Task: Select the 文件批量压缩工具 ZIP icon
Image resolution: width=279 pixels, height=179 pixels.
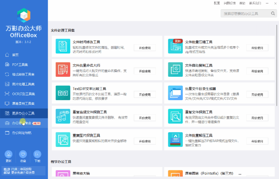Action: (x=175, y=46)
